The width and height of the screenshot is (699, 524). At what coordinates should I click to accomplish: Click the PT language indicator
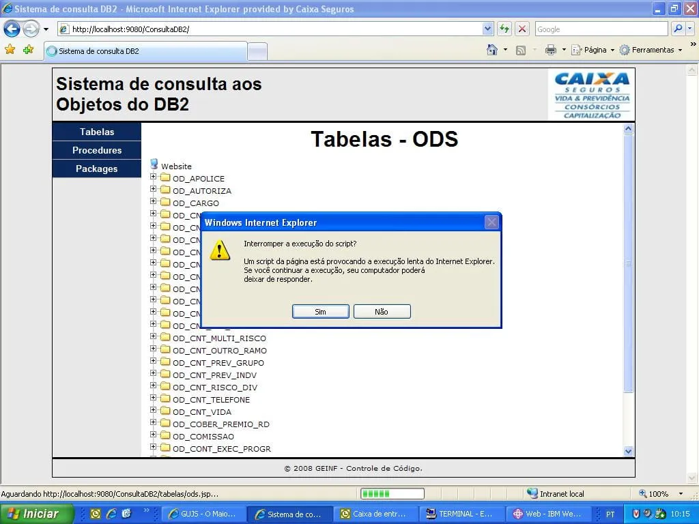(x=610, y=514)
